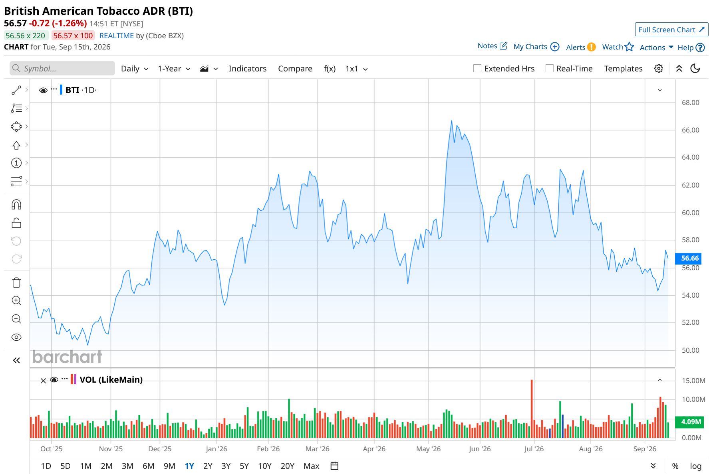
Task: Hide the BTI series eye toggle
Action: point(43,90)
